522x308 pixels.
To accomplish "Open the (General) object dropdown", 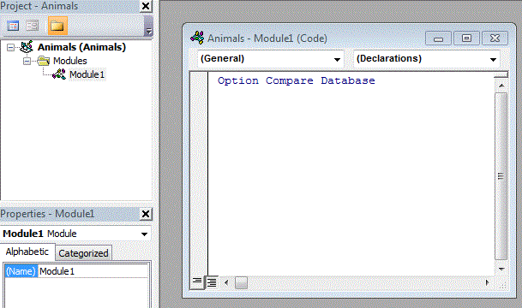I will pyautogui.click(x=337, y=60).
